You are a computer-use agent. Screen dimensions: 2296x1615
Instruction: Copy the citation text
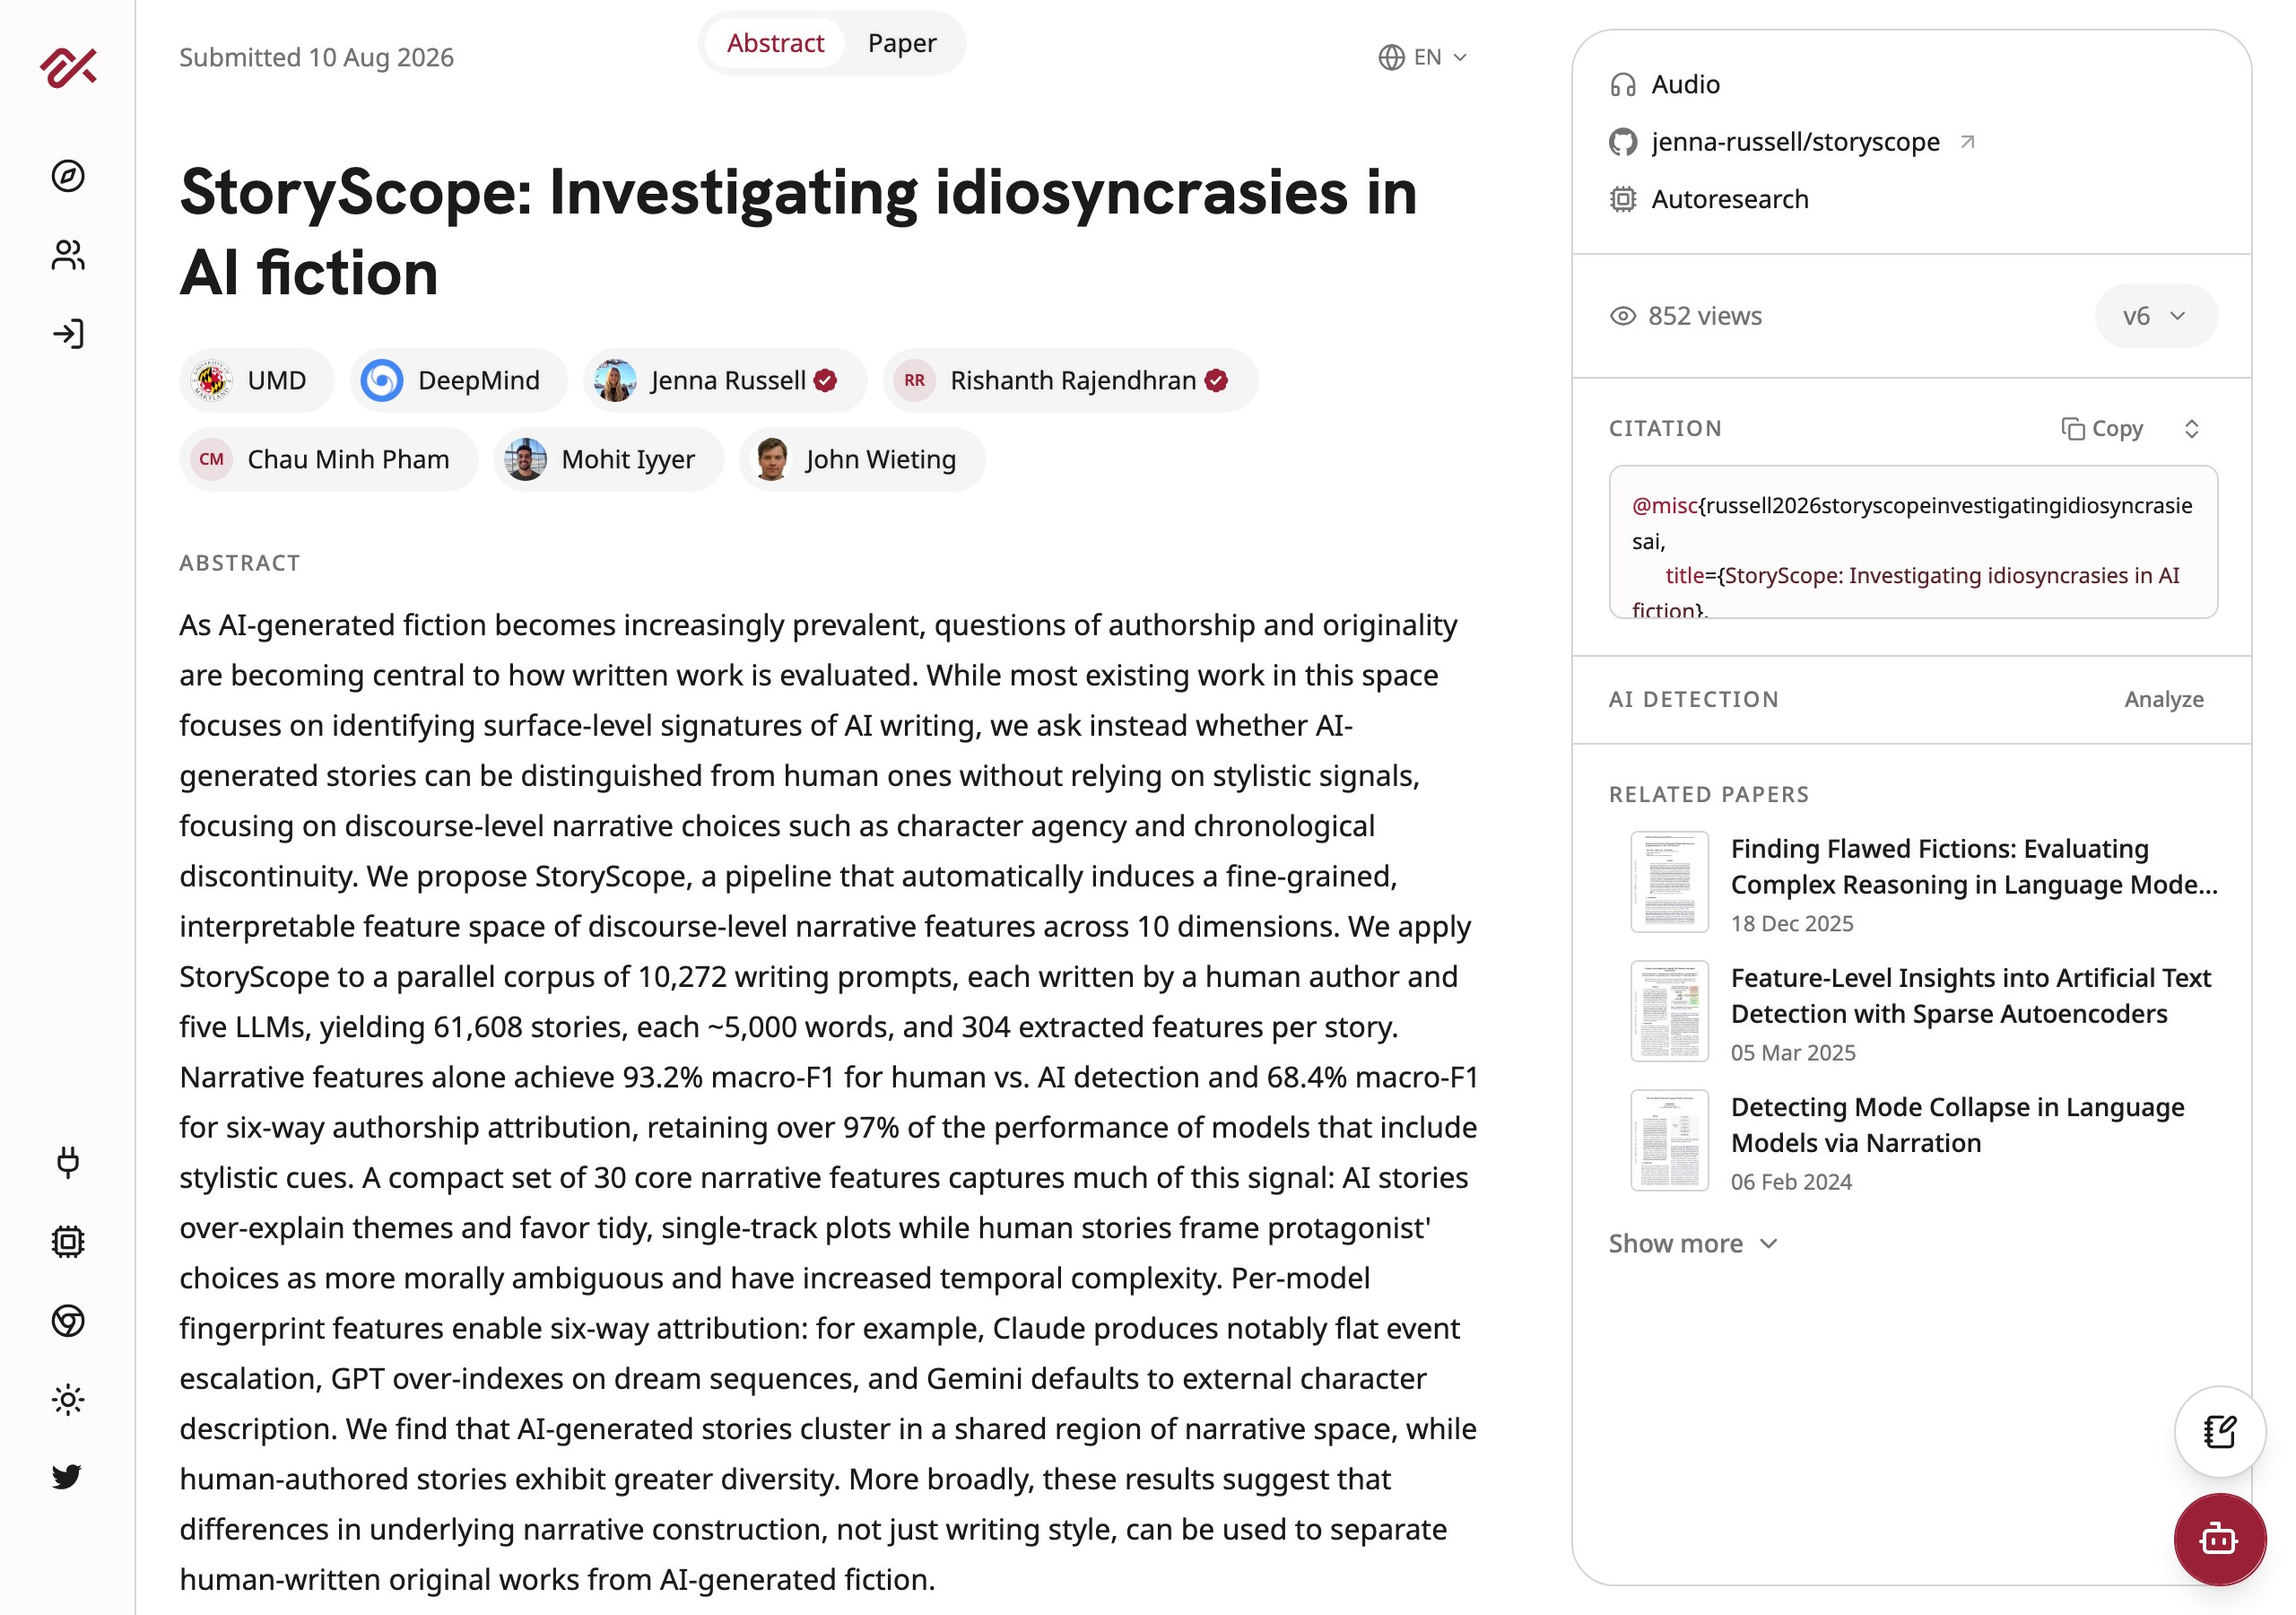pos(2102,429)
